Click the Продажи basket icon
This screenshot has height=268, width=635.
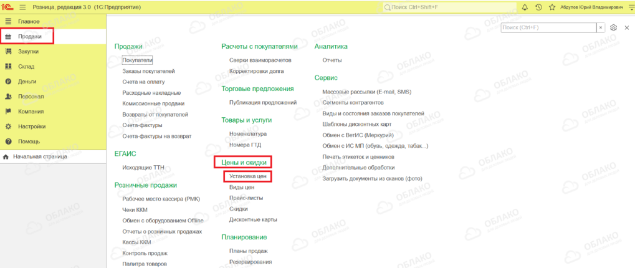[8, 36]
